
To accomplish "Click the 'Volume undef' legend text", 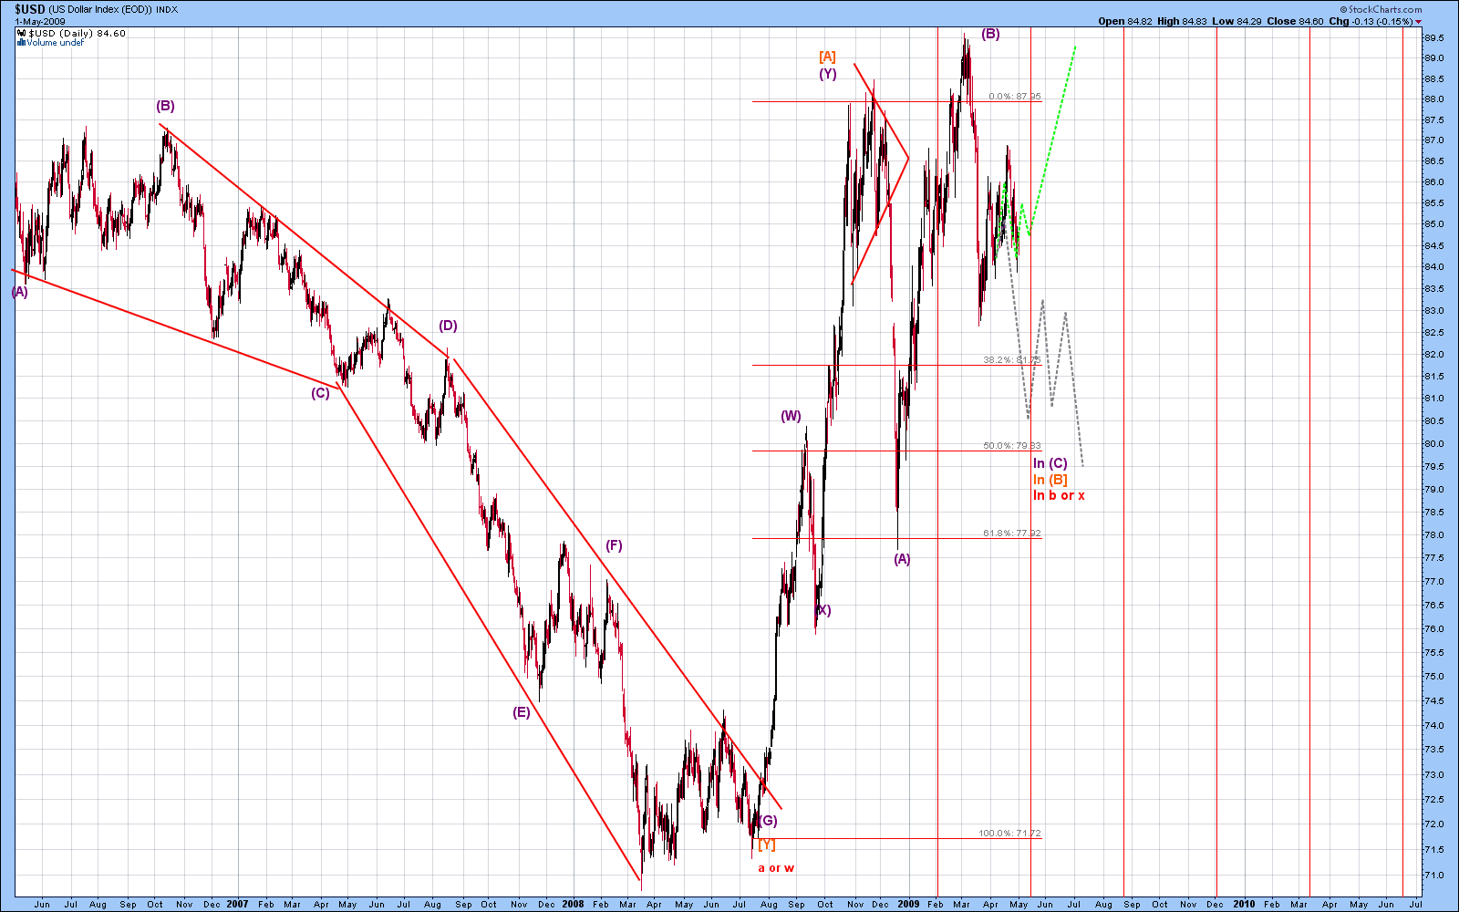I will tap(55, 42).
